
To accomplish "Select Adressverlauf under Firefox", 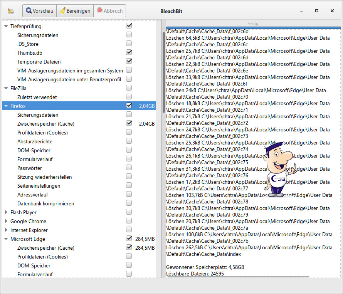I will 33,195.
